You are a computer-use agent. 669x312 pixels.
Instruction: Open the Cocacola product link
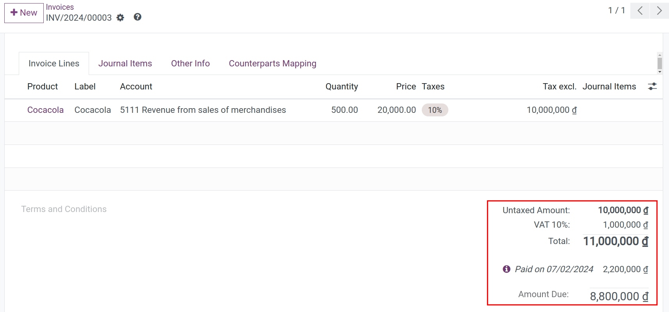tap(45, 110)
